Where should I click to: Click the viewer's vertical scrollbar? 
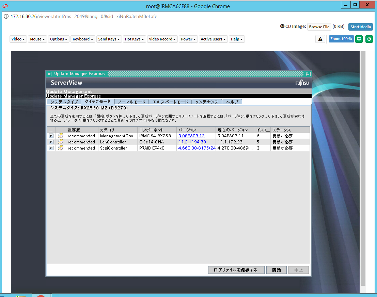363,169
